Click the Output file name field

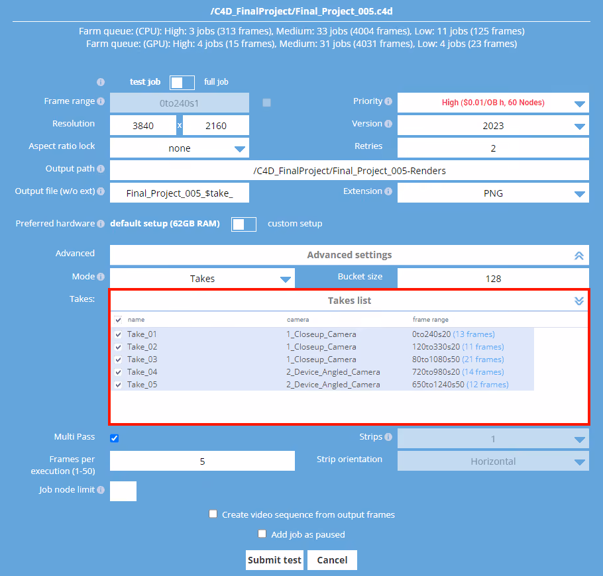pyautogui.click(x=180, y=193)
